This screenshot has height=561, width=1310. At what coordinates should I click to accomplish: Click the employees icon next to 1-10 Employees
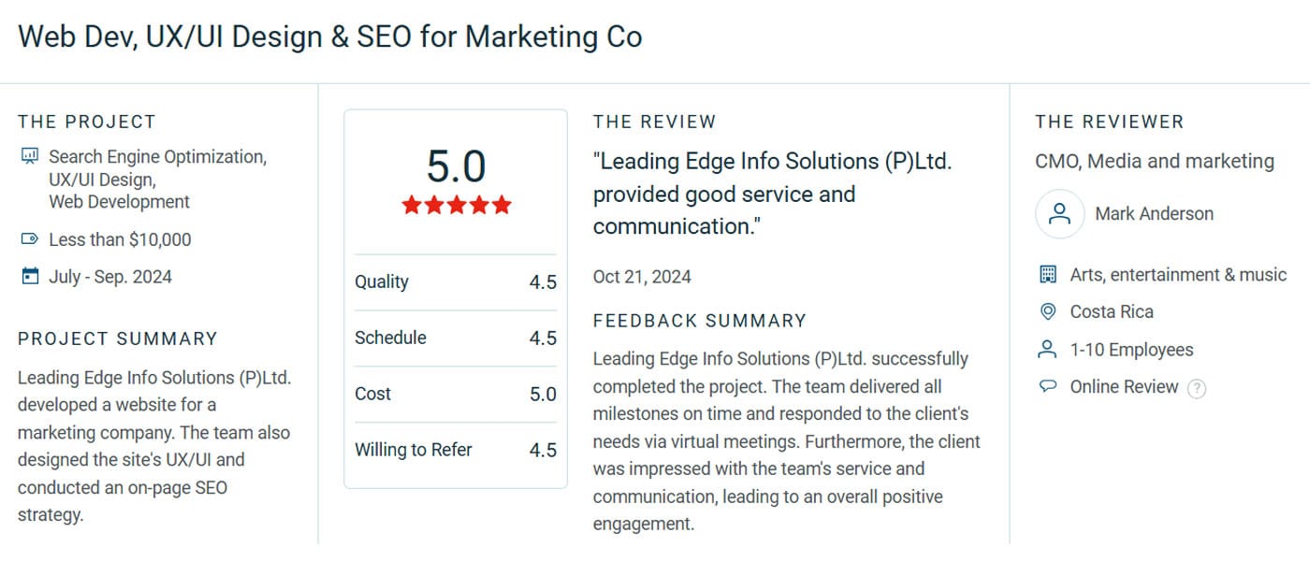(1047, 349)
